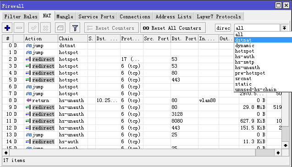
Task: Click redirect icon in row 2
Action: (28, 59)
